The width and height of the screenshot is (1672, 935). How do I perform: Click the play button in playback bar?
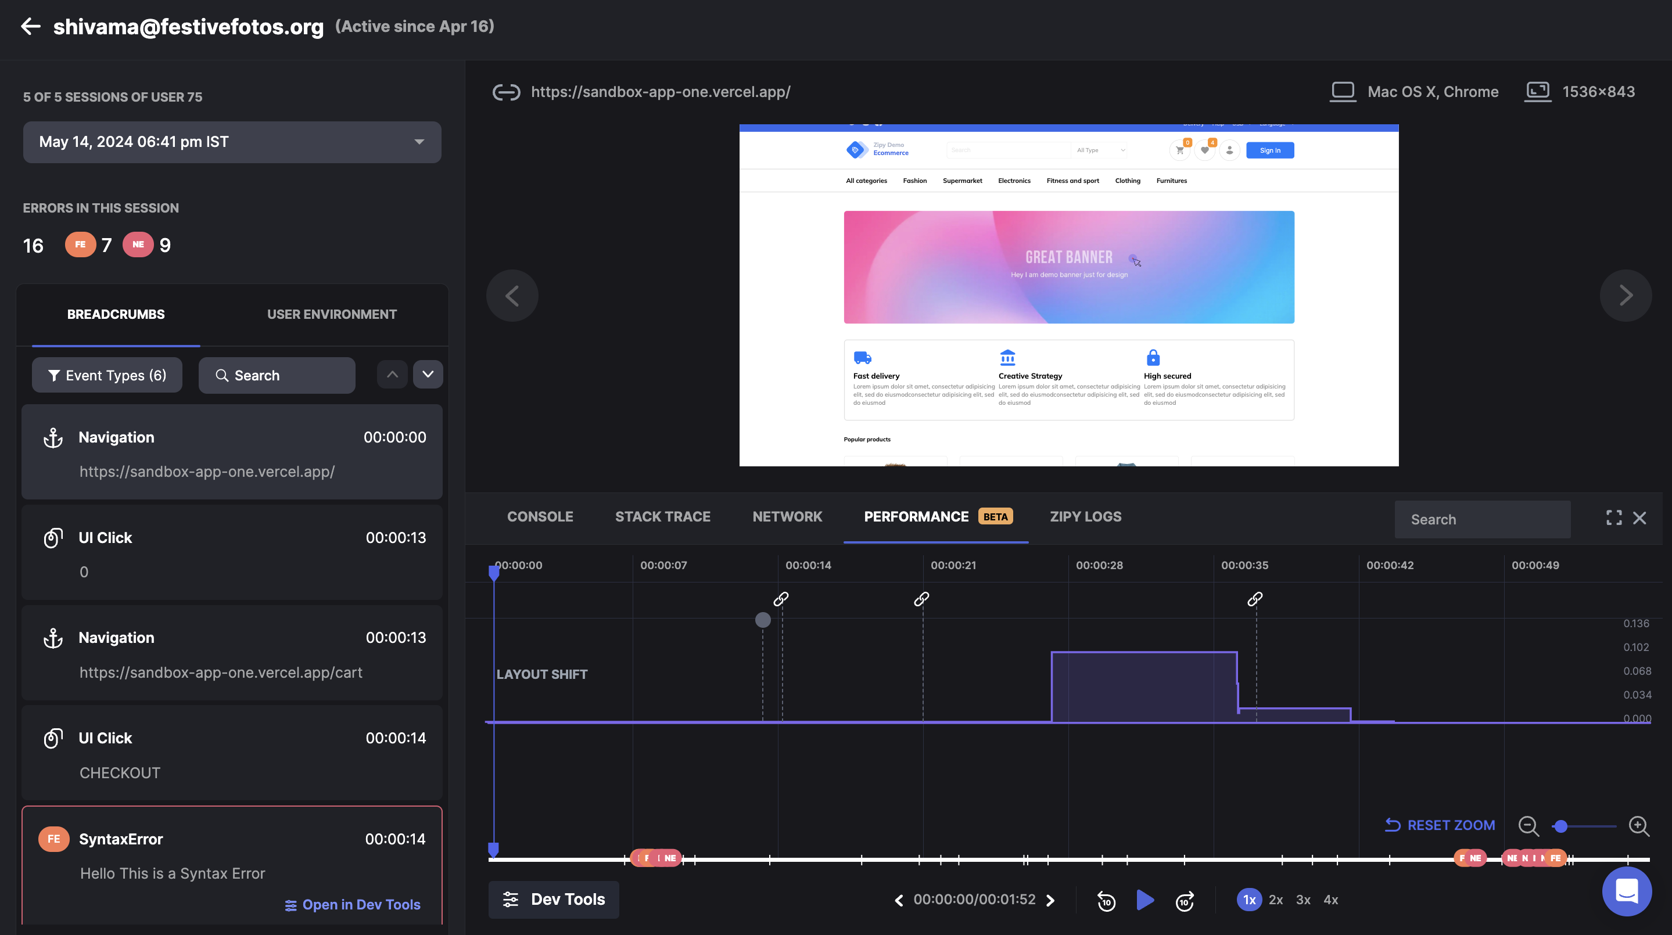pos(1145,900)
